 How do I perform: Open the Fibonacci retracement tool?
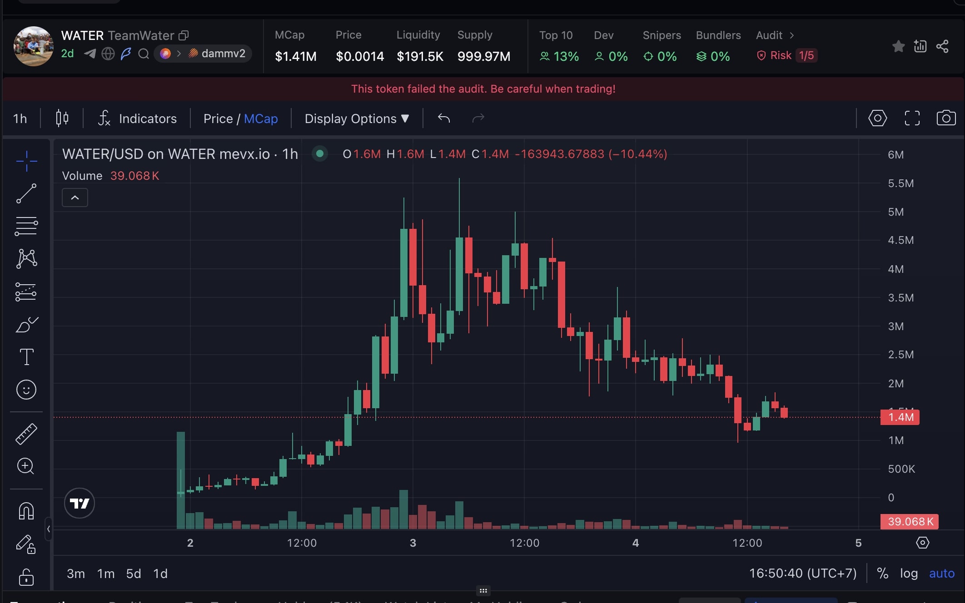[26, 226]
